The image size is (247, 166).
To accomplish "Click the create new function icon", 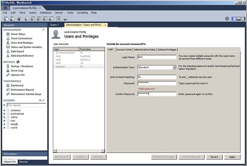I will 51,19.
